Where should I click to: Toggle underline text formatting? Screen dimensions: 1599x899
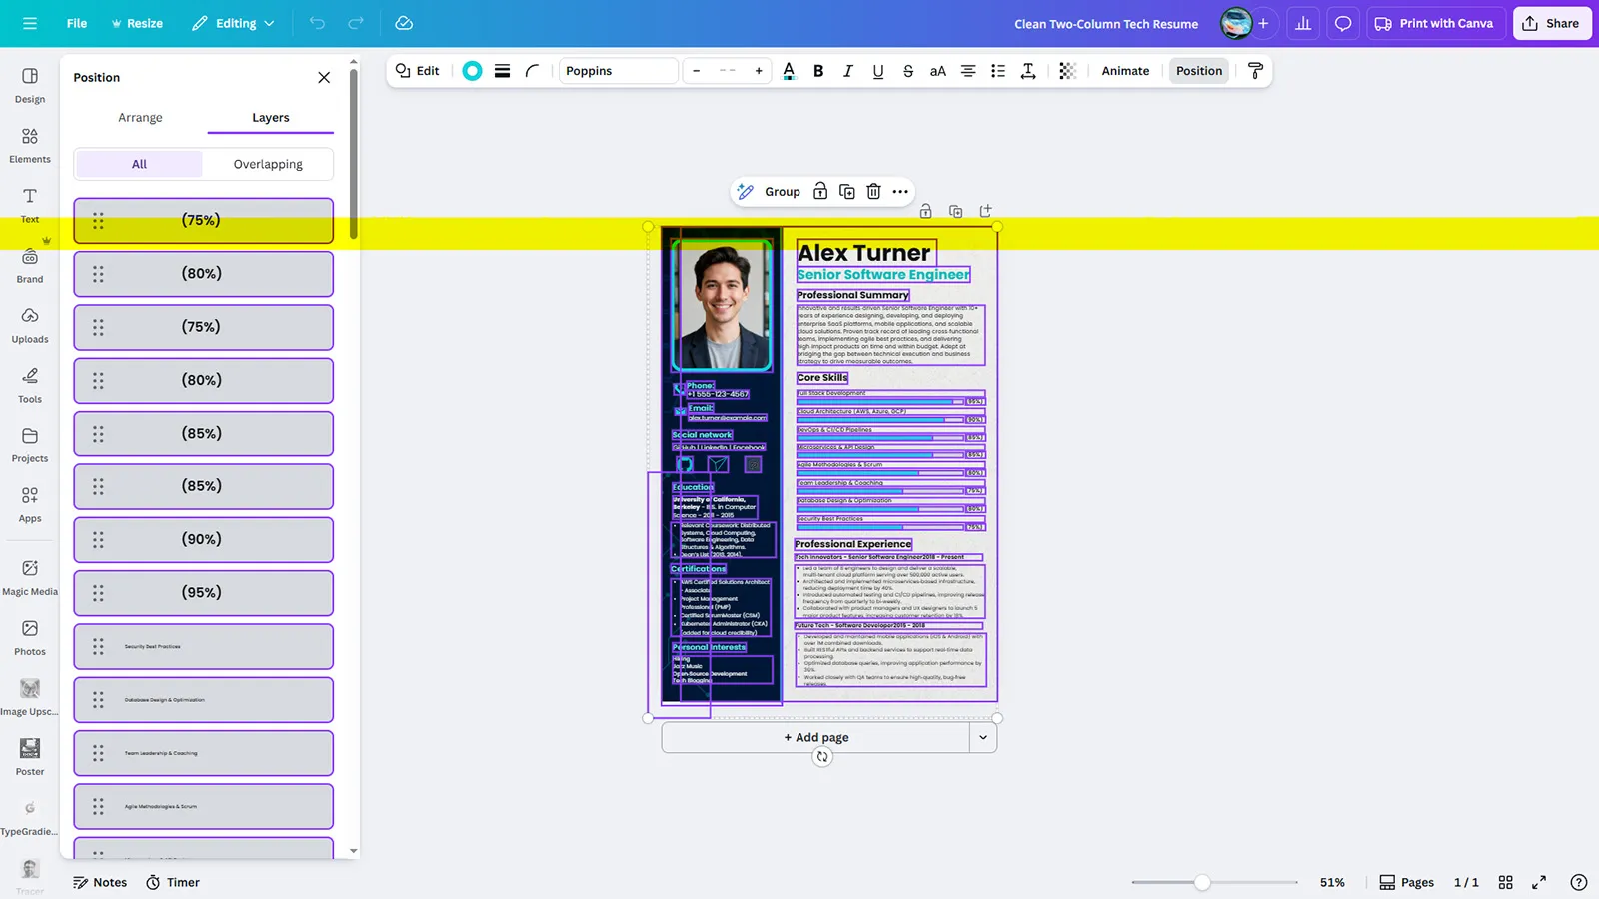click(878, 71)
